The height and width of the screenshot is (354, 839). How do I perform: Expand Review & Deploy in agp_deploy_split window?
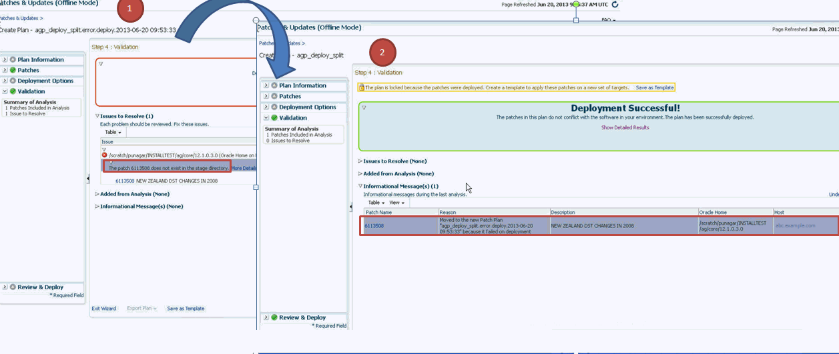[266, 317]
